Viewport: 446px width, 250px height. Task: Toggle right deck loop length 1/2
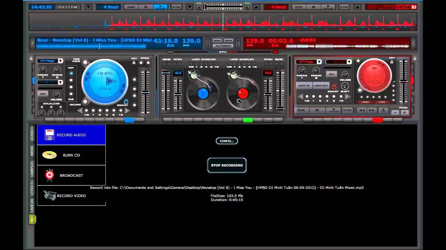307,97
